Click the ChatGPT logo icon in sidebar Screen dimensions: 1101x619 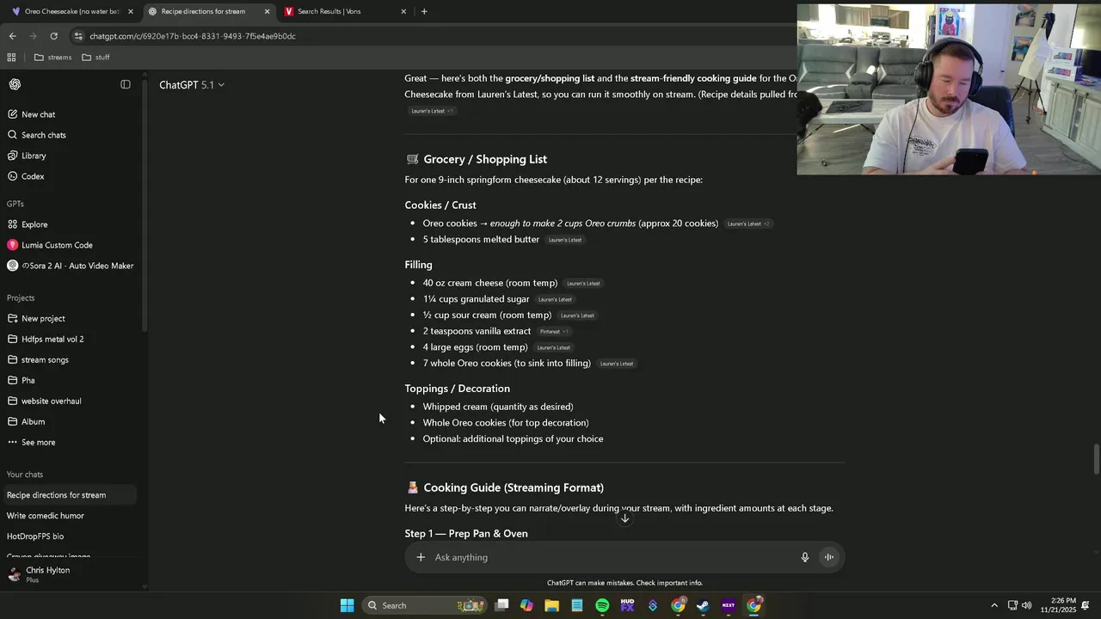[15, 84]
